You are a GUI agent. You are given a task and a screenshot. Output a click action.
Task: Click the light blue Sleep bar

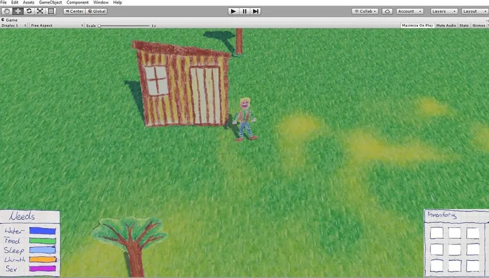pyautogui.click(x=42, y=250)
